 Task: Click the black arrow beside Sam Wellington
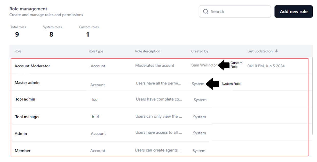click(223, 65)
